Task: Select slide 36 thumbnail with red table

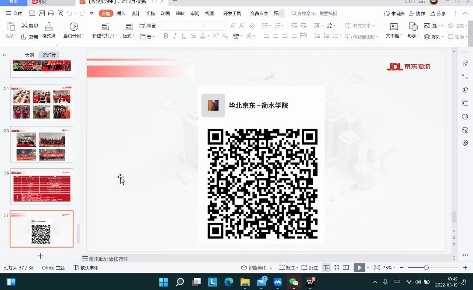Action: click(42, 186)
